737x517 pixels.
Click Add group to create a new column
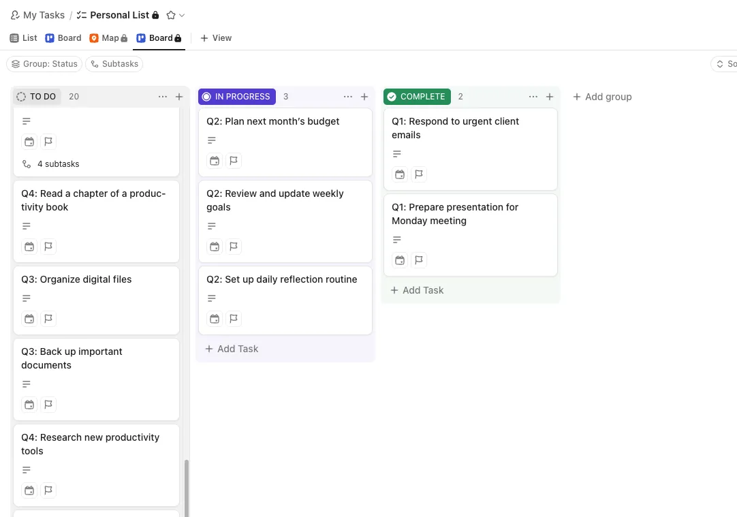click(x=602, y=97)
